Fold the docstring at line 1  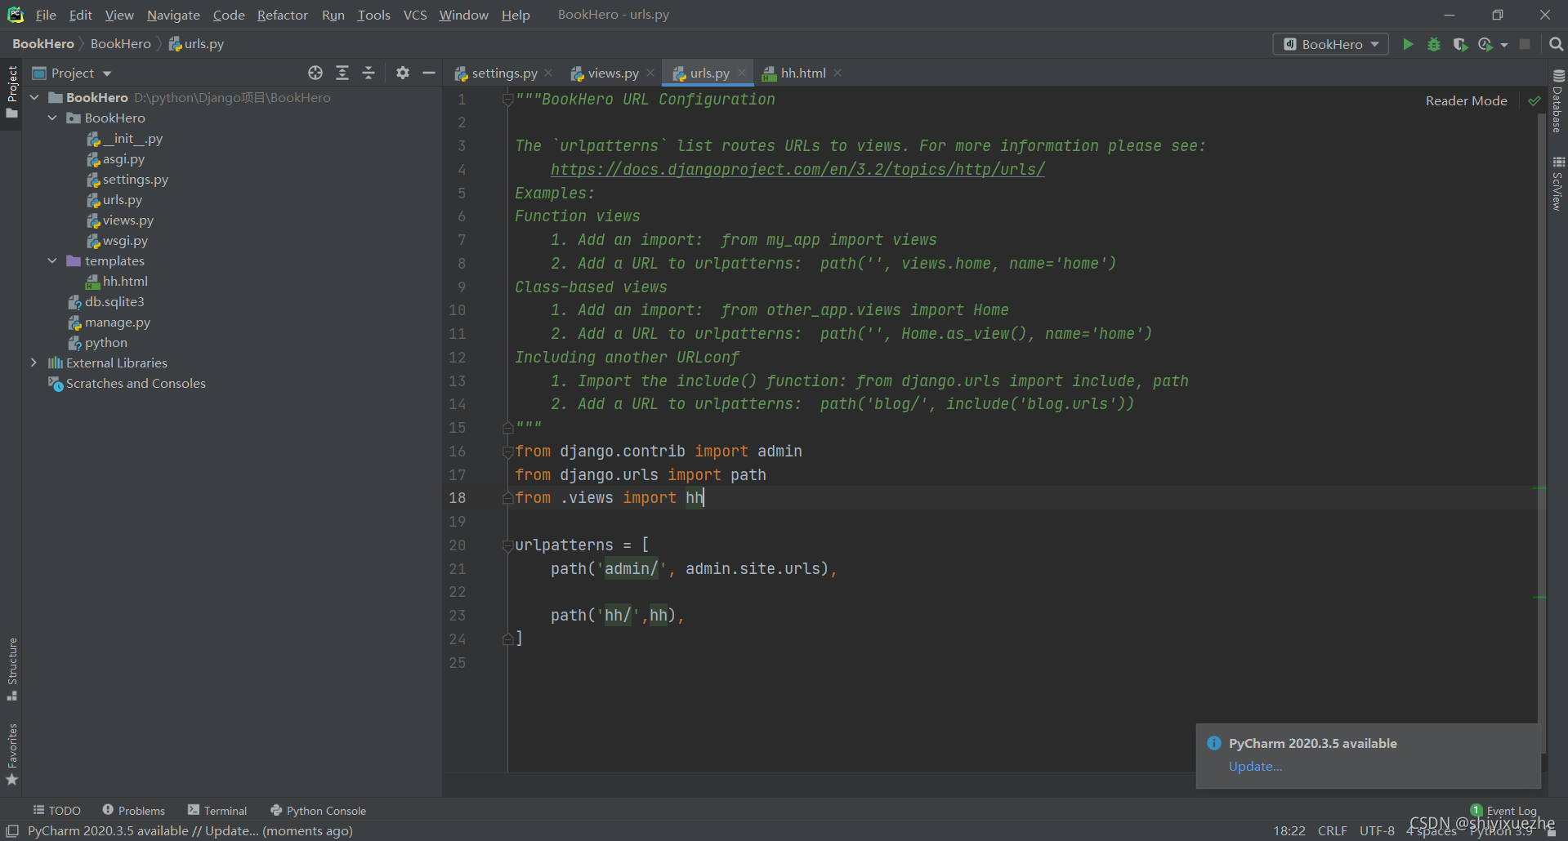(x=507, y=100)
